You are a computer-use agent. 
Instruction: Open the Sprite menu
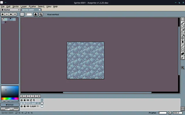[15, 7]
